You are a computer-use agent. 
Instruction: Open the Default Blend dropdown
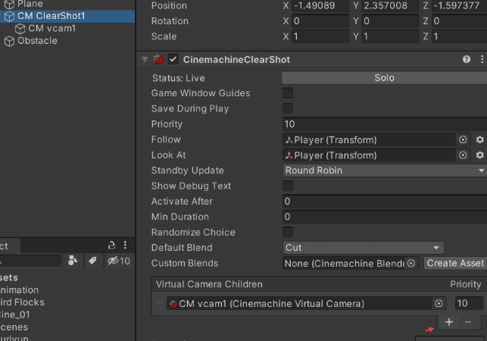click(x=362, y=248)
